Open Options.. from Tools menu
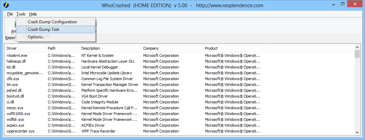The height and width of the screenshot is (140, 365). tap(56, 37)
